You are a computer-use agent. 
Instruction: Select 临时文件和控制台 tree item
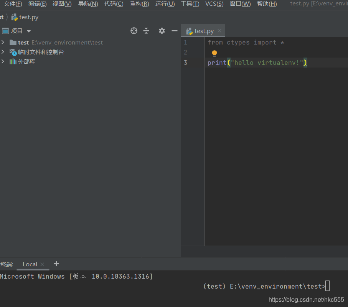(37, 52)
